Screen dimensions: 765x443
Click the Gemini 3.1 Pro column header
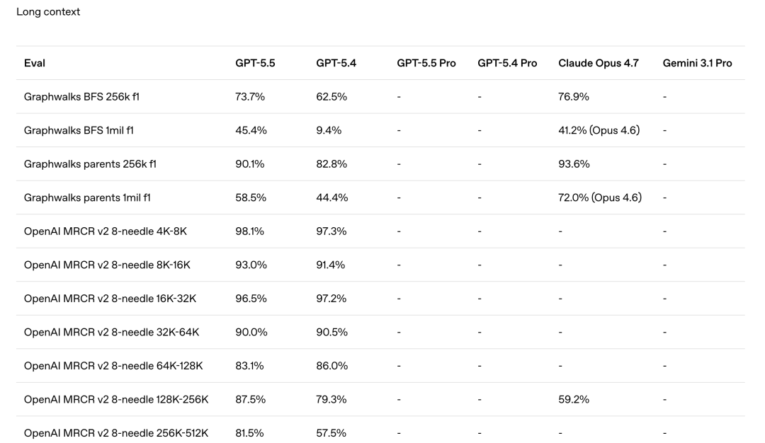click(698, 63)
